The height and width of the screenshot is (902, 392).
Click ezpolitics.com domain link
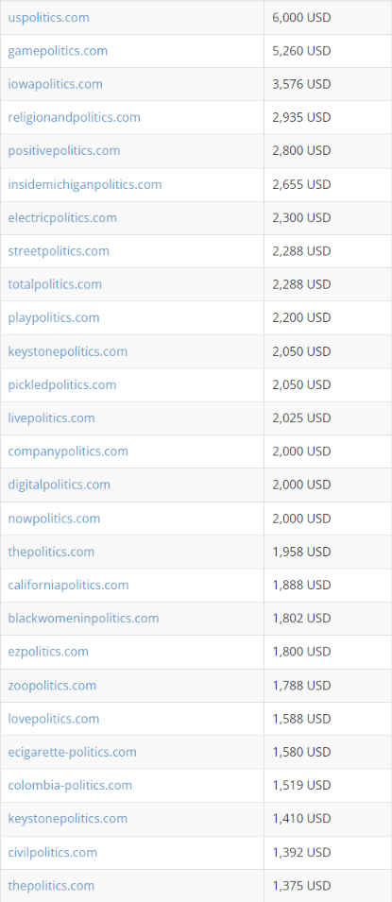[48, 652]
